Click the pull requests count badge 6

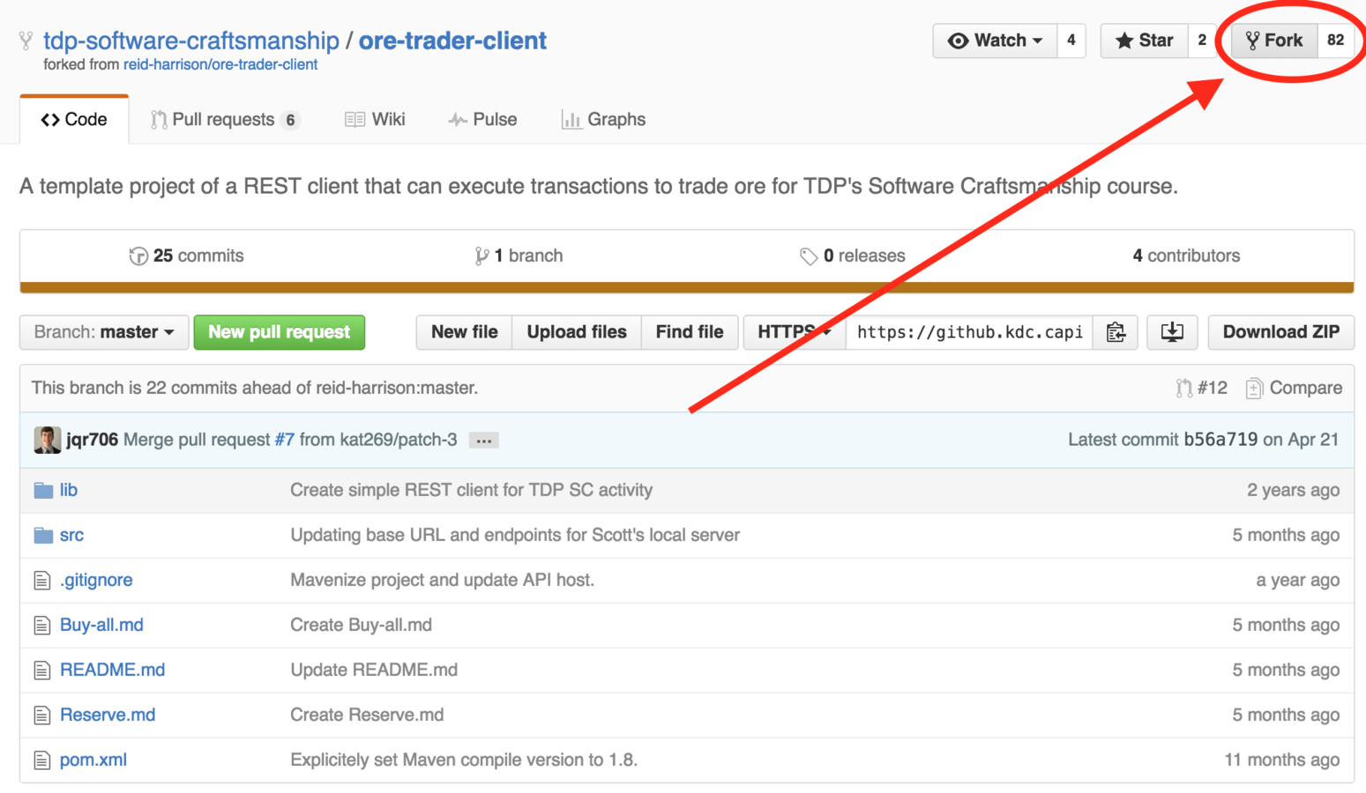click(290, 120)
